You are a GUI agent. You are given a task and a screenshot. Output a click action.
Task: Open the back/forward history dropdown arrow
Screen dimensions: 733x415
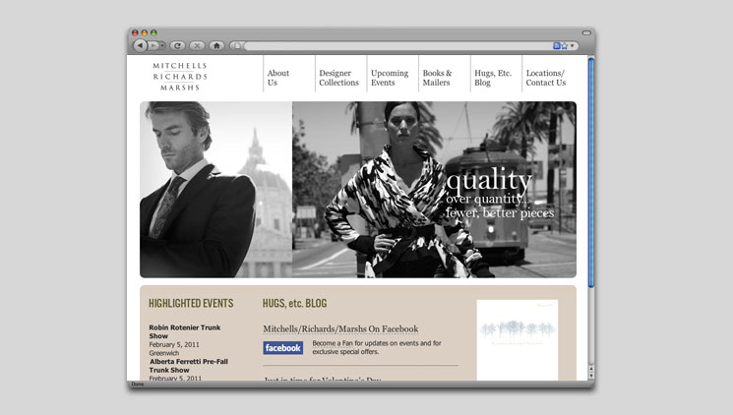point(162,45)
